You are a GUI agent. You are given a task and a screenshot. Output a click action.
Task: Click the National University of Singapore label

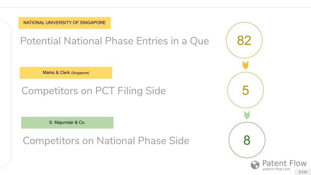click(64, 23)
